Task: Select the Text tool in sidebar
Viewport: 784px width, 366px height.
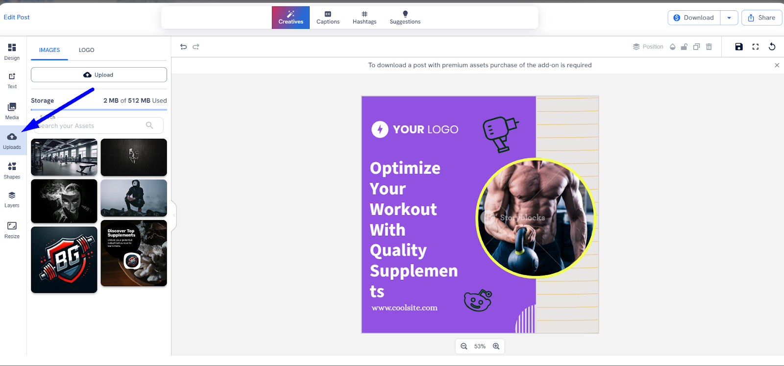Action: [12, 80]
